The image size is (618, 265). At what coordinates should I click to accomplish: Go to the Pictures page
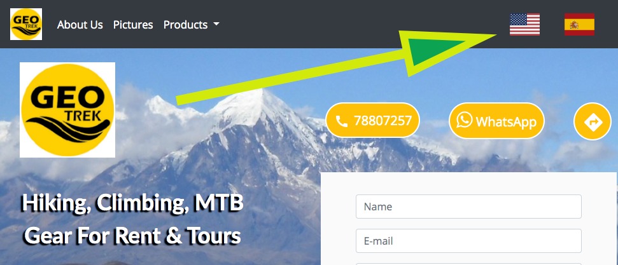coord(133,25)
